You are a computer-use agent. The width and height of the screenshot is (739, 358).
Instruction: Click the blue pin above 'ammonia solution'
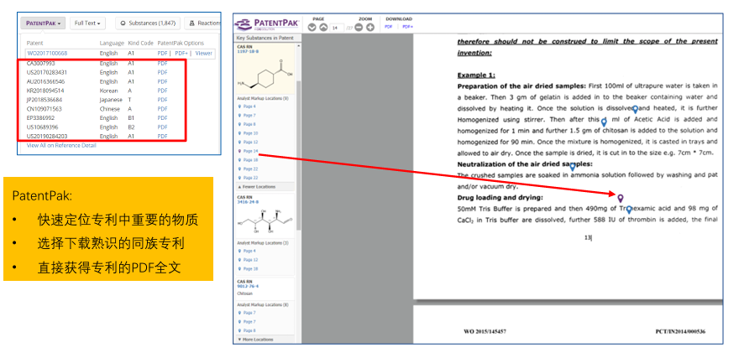[572, 167]
